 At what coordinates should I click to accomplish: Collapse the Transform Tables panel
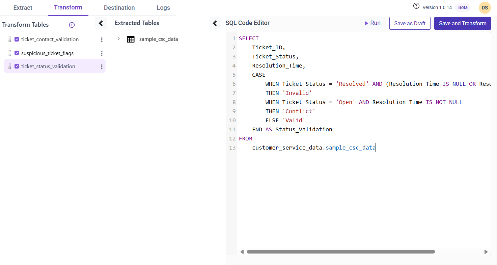101,23
